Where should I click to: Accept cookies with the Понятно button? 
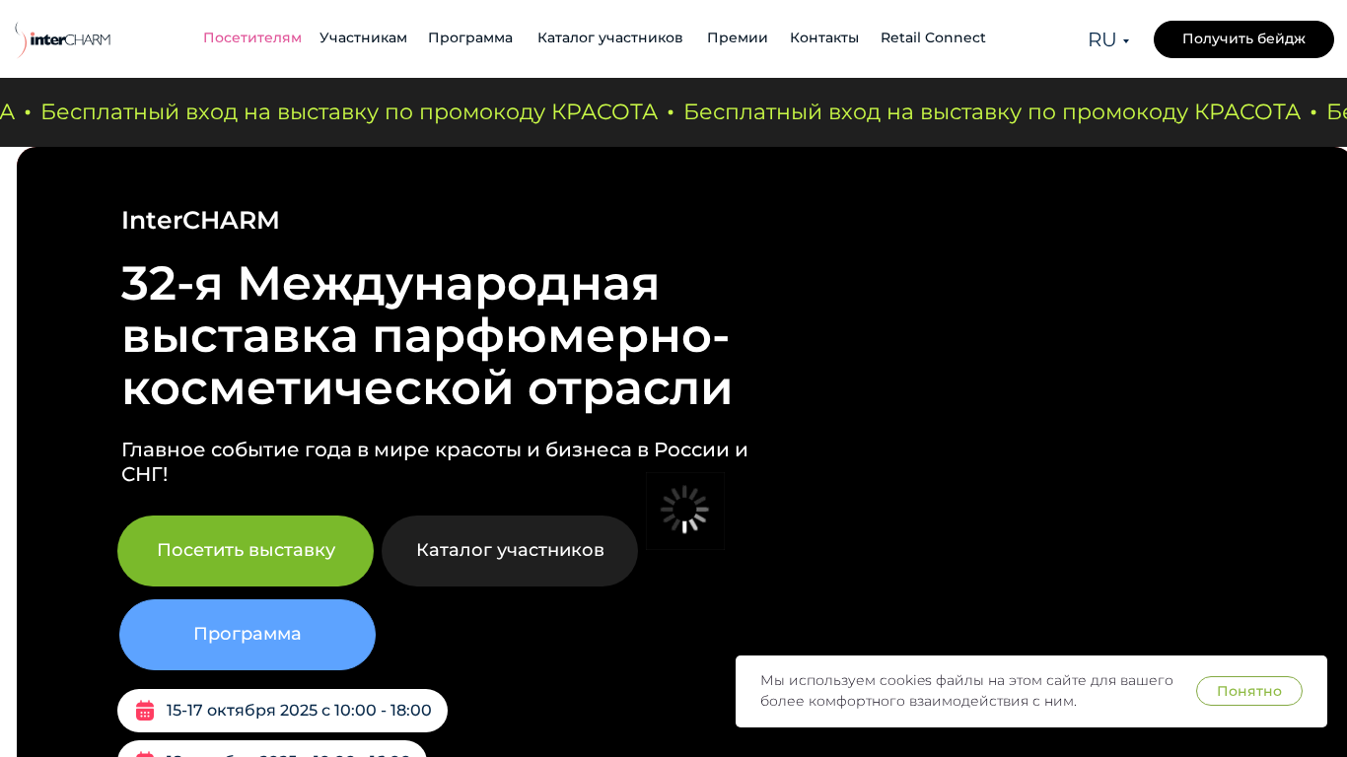coord(1249,691)
